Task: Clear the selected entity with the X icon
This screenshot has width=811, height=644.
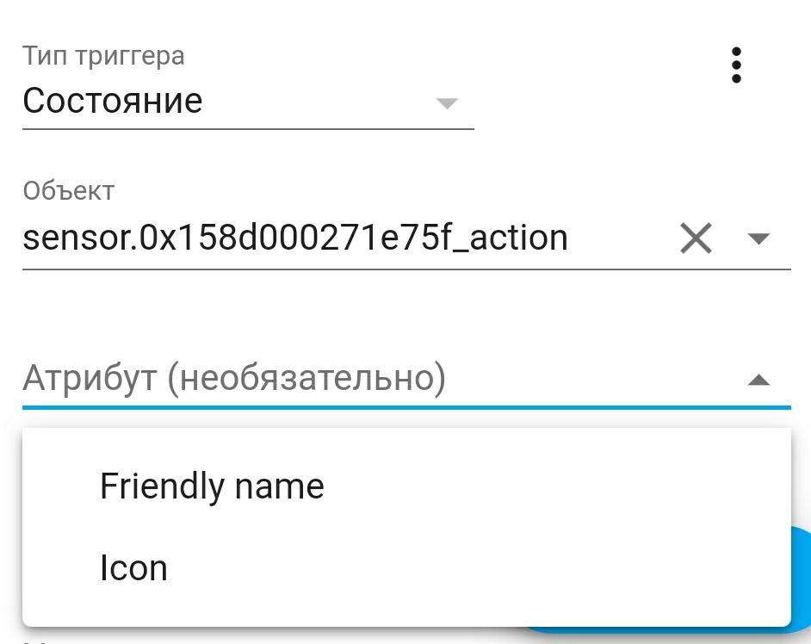Action: 696,238
